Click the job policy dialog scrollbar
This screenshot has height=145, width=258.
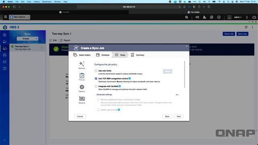pos(185,75)
